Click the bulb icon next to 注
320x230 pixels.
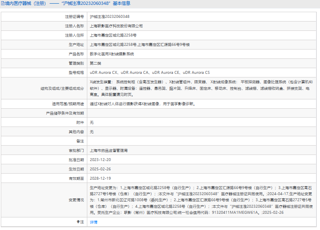point(78,222)
